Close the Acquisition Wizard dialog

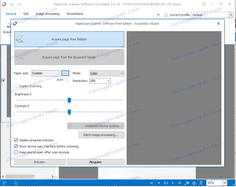coord(219,24)
